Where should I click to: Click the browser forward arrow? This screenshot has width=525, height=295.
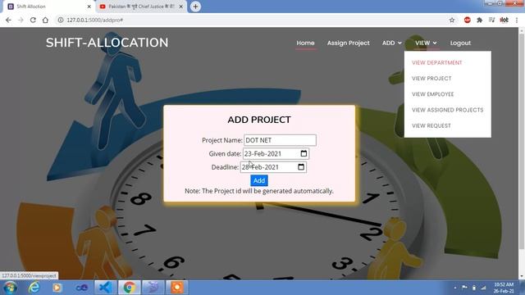[x=21, y=20]
